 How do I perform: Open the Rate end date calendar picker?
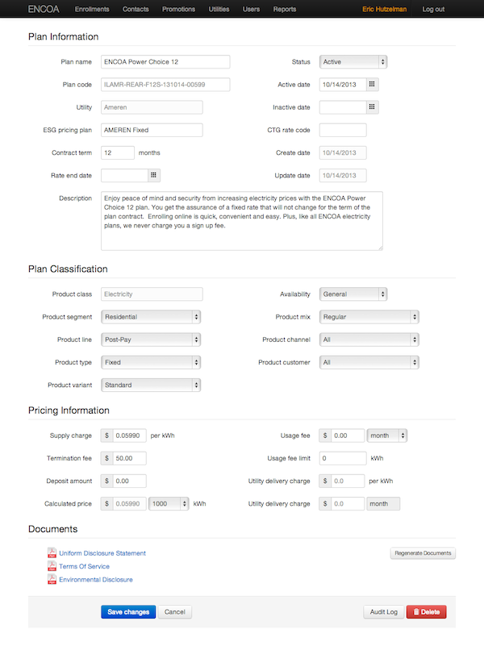tap(154, 175)
